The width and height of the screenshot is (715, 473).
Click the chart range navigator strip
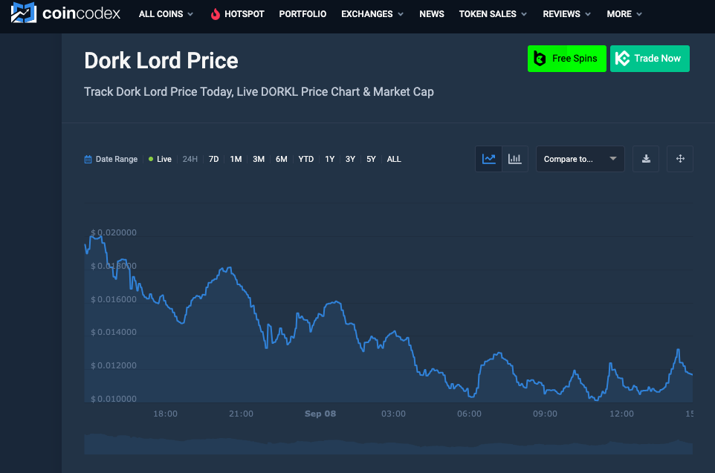[x=389, y=444]
